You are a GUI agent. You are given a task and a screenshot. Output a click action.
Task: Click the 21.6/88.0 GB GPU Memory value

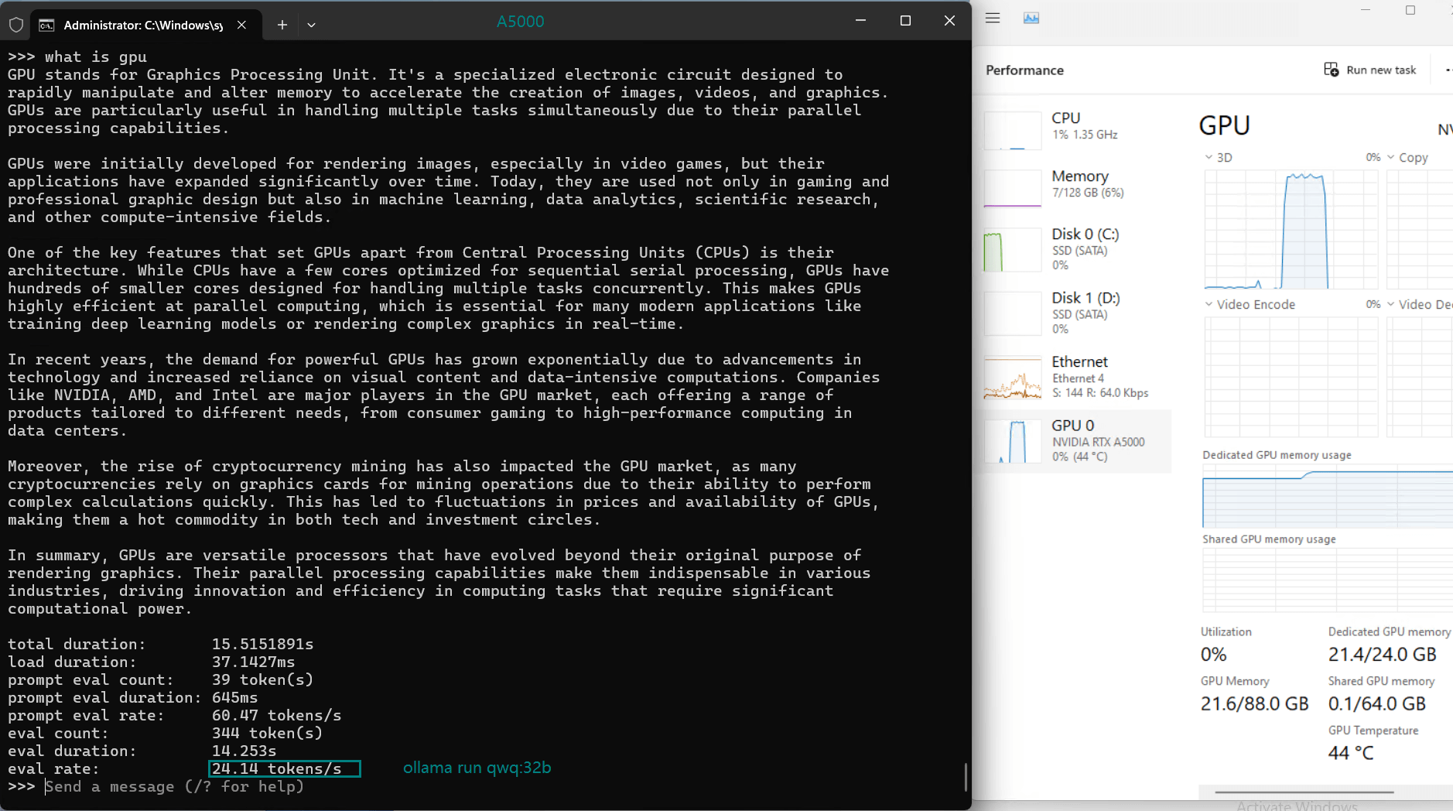(1254, 703)
